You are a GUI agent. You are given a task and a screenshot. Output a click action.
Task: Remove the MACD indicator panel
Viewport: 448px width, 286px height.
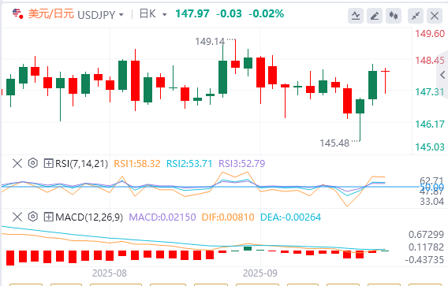[x=17, y=217]
